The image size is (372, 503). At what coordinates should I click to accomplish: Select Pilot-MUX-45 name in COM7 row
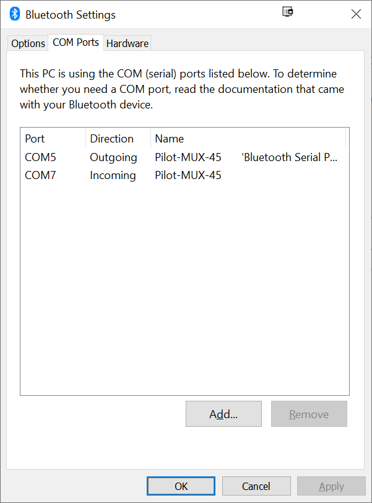click(x=188, y=175)
